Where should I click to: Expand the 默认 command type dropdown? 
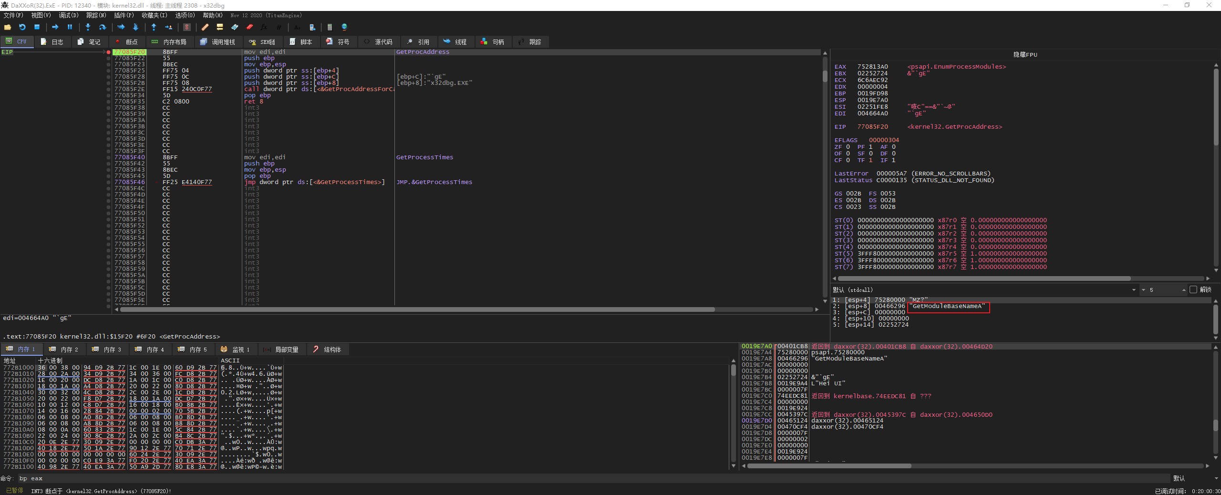1216,478
